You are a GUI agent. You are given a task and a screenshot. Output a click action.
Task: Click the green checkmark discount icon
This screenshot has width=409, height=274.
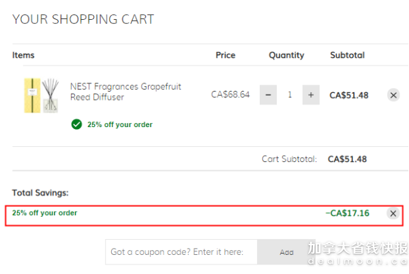(76, 124)
